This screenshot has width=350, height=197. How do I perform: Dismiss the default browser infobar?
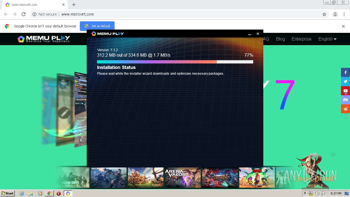(x=343, y=26)
